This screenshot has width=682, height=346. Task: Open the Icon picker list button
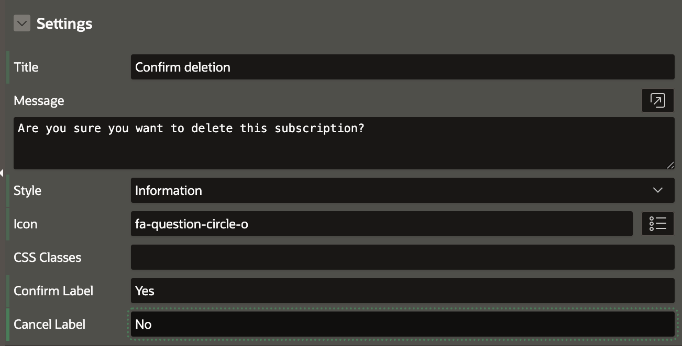[x=657, y=224]
